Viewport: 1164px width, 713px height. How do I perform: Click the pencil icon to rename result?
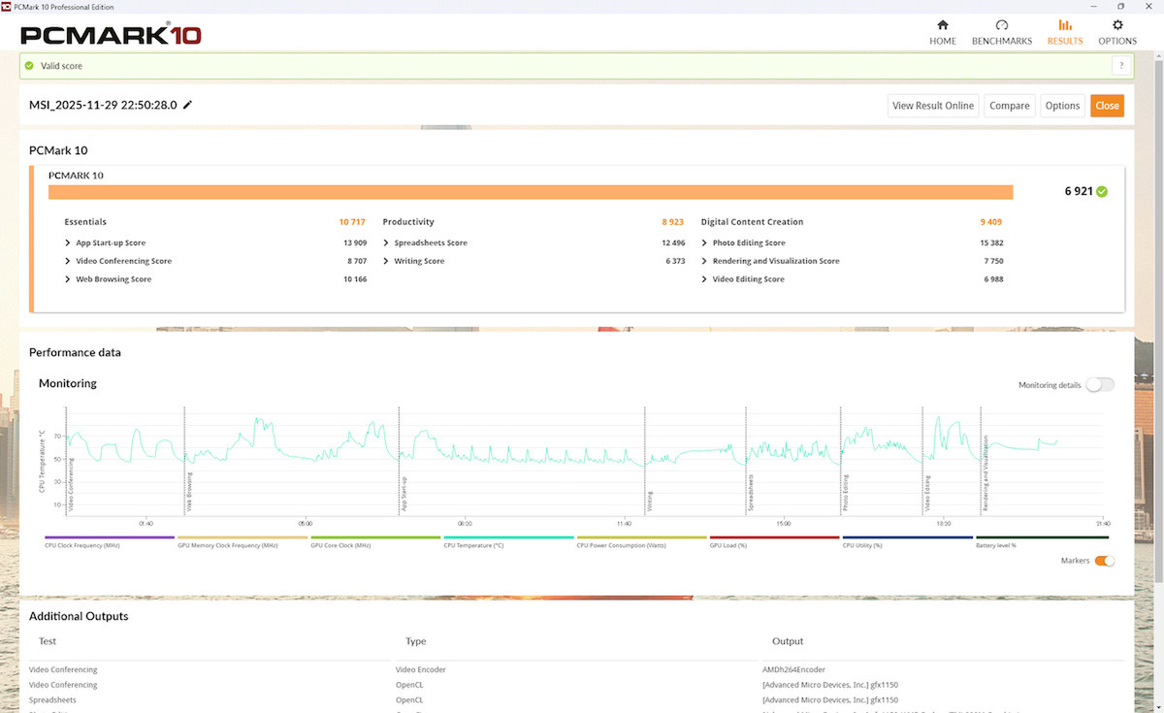pos(188,105)
